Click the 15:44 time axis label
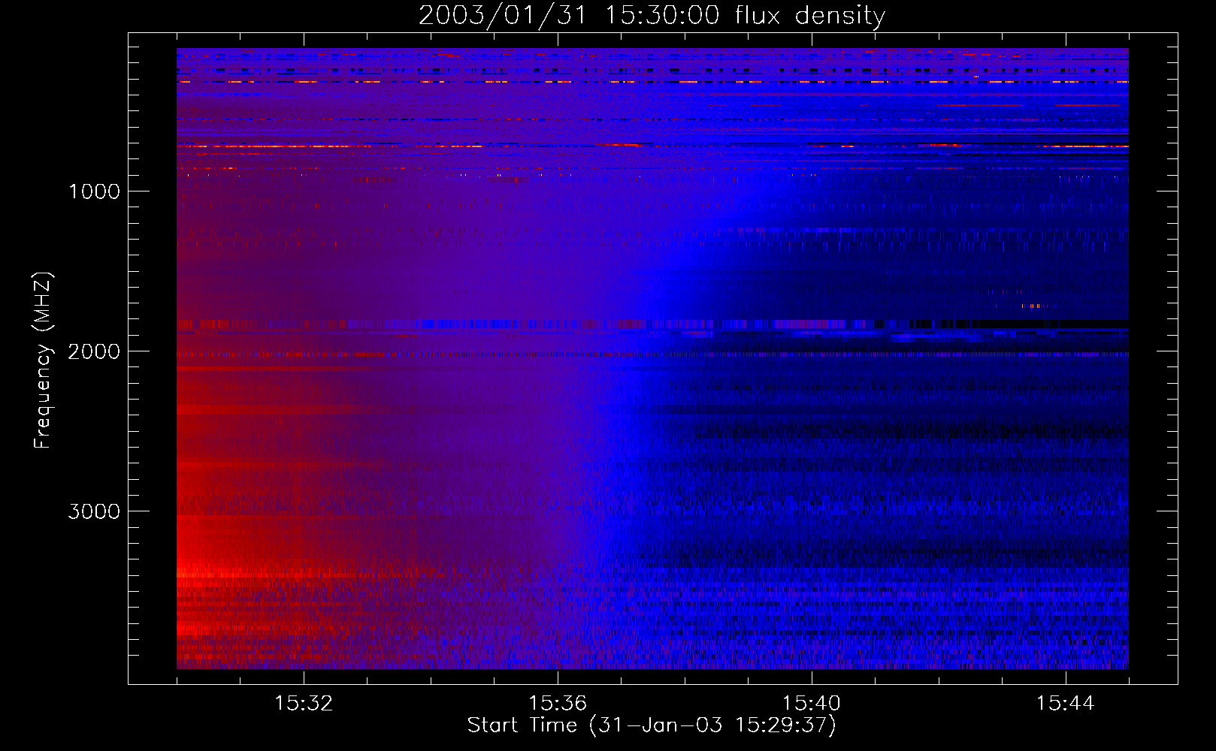Viewport: 1216px width, 751px height. pyautogui.click(x=1066, y=704)
